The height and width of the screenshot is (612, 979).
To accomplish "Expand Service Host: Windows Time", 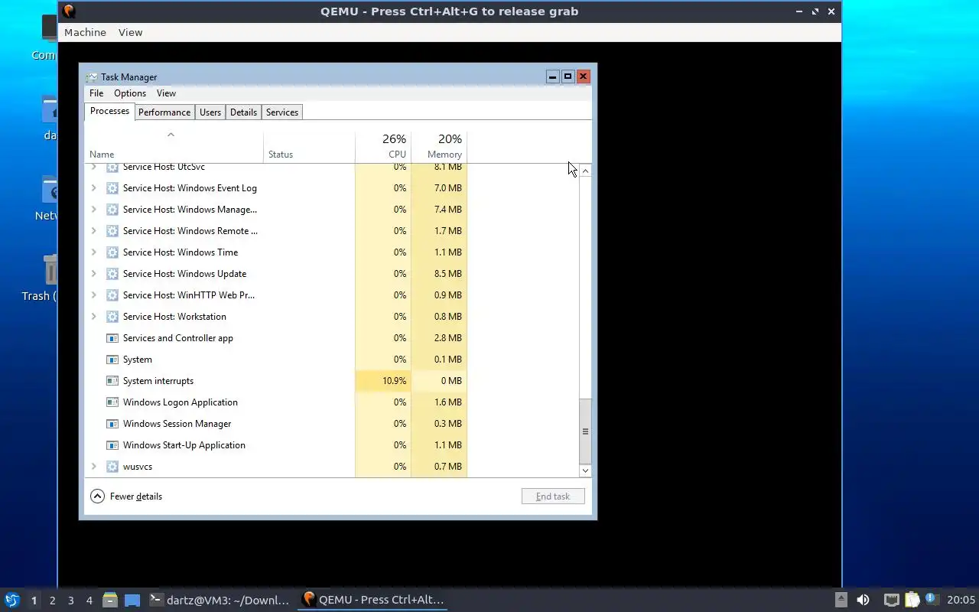I will (94, 252).
